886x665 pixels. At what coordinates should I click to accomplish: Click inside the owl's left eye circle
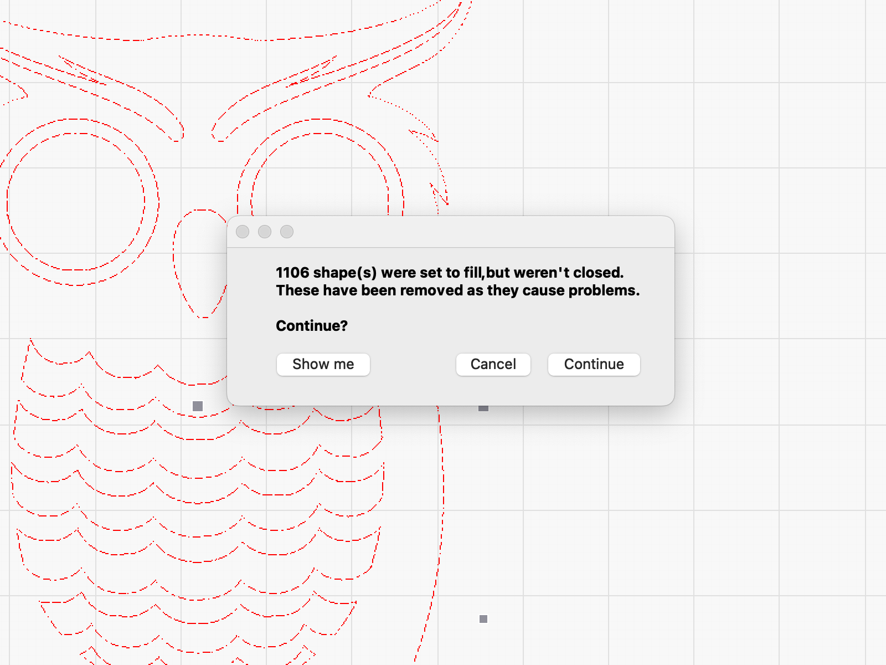coord(76,202)
